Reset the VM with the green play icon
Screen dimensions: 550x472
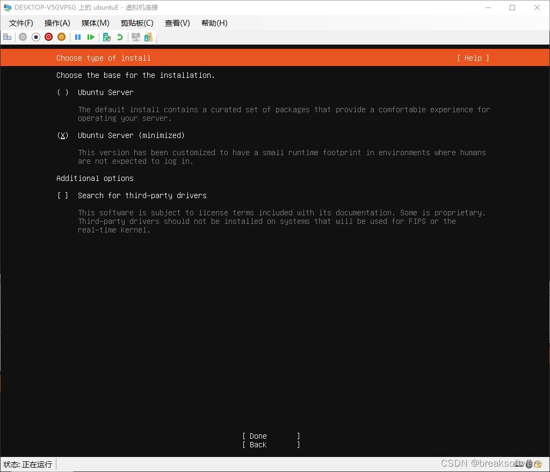click(x=91, y=37)
